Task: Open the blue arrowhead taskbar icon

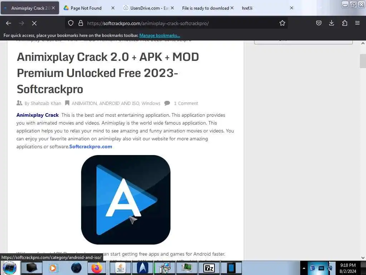Action: pos(142,268)
